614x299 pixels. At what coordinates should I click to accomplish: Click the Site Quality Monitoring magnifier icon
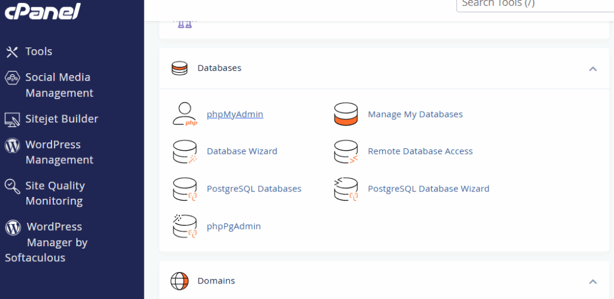(x=12, y=186)
